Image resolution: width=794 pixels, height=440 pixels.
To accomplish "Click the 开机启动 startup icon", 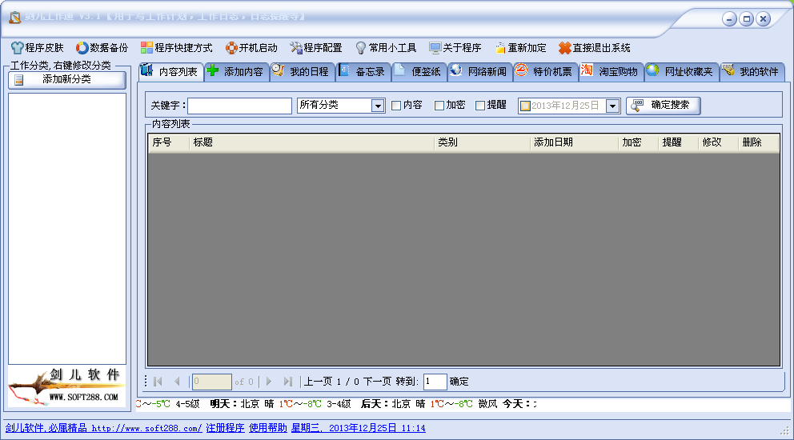I will [231, 47].
